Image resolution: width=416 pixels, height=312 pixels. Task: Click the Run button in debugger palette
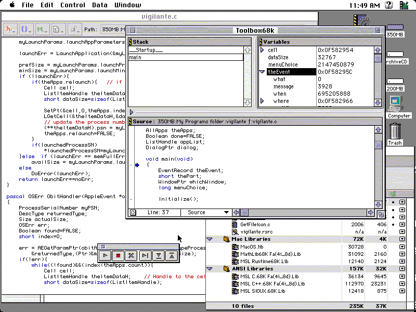[105, 255]
